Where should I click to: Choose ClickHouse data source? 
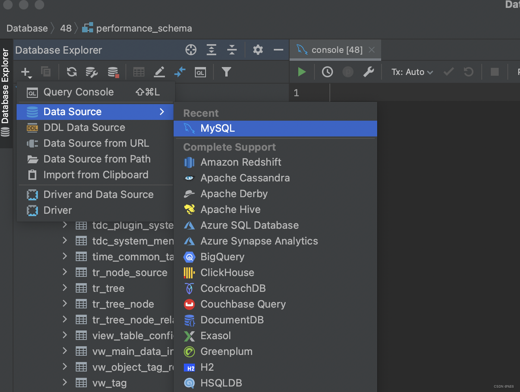pos(275,273)
